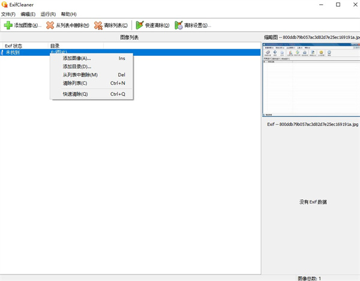Open the 帮助(H) menu
360x281 pixels.
[x=68, y=14]
